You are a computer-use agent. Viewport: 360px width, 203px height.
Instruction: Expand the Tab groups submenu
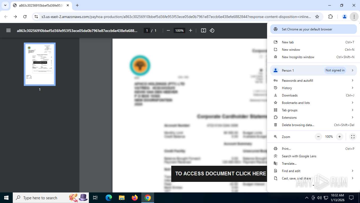[313, 110]
